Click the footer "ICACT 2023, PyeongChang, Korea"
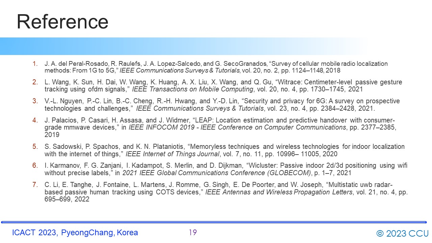The width and height of the screenshot is (432, 243). 75,233
